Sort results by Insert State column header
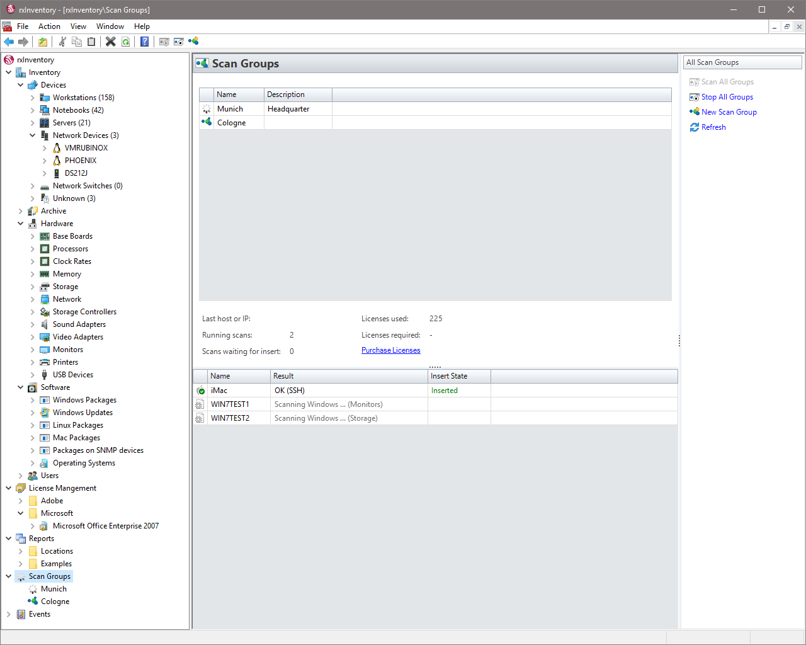The height and width of the screenshot is (645, 806). tap(459, 376)
